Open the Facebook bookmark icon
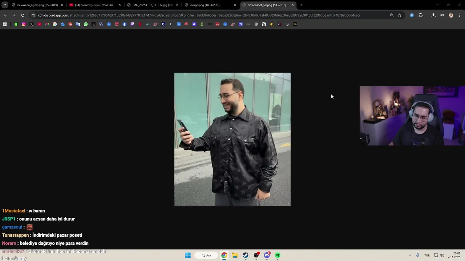 point(125,24)
